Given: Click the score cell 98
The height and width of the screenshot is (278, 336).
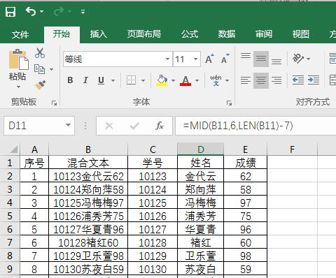Looking at the screenshot, I should [246, 256].
